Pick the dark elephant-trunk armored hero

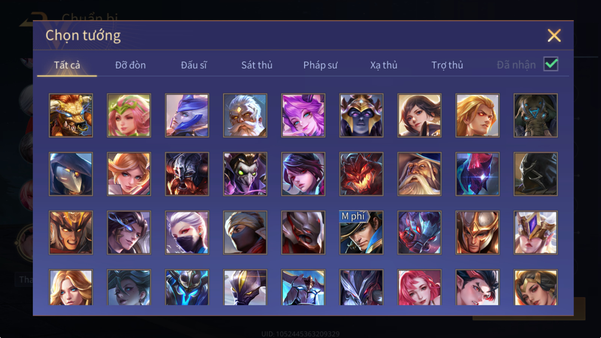(536, 115)
